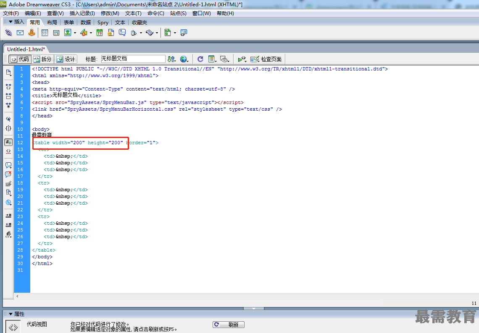Click the Validate Markup icon
Screen dimensions: 479x333
(242, 59)
